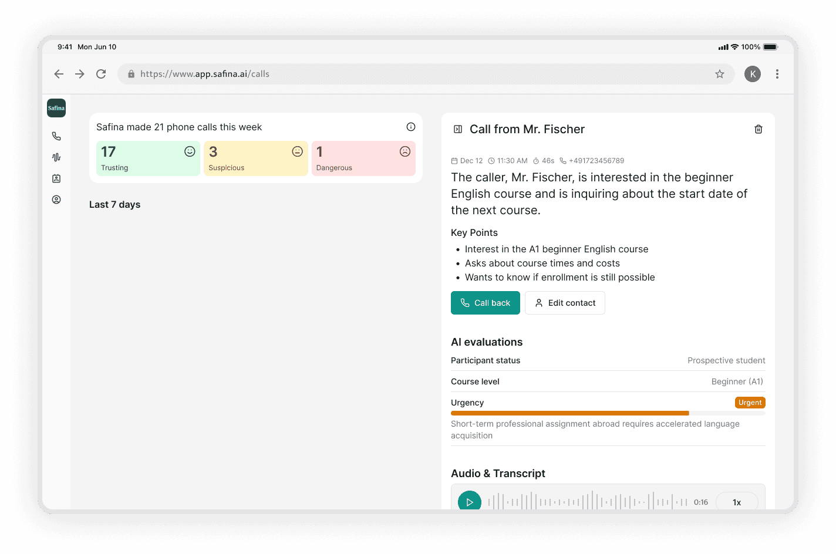Image resolution: width=836 pixels, height=554 pixels.
Task: Collapse the call detail panel icon
Action: [x=458, y=129]
